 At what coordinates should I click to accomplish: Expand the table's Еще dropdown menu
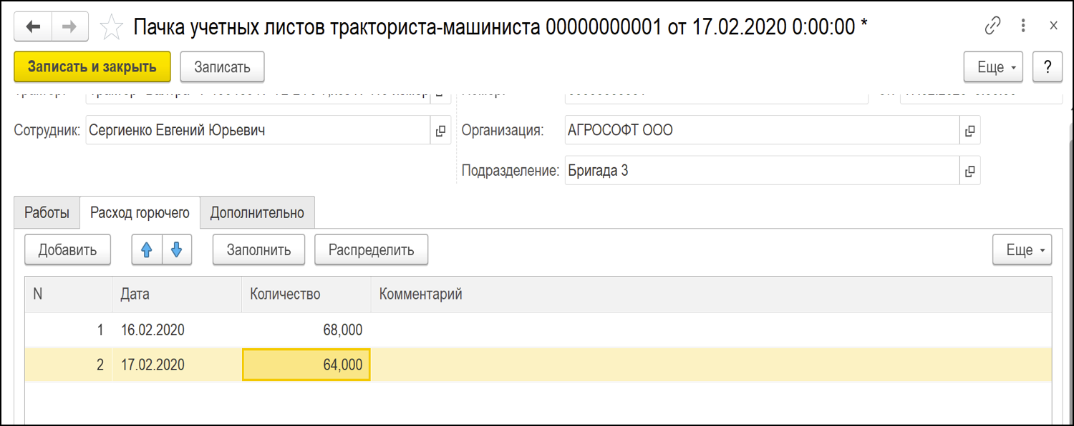[1022, 250]
